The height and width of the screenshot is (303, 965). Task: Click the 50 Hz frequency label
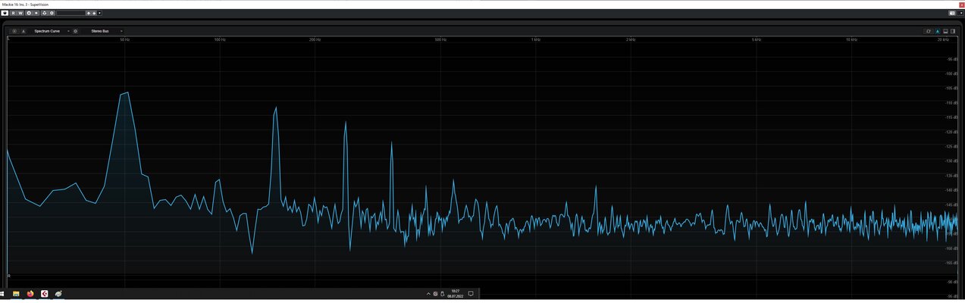point(125,39)
